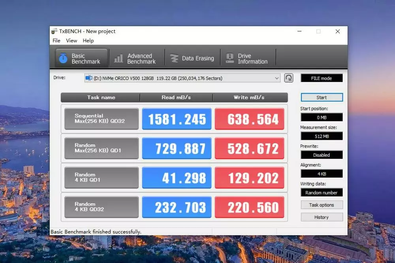
Task: Click the 1581.245 sequential read result
Action: pos(177,119)
